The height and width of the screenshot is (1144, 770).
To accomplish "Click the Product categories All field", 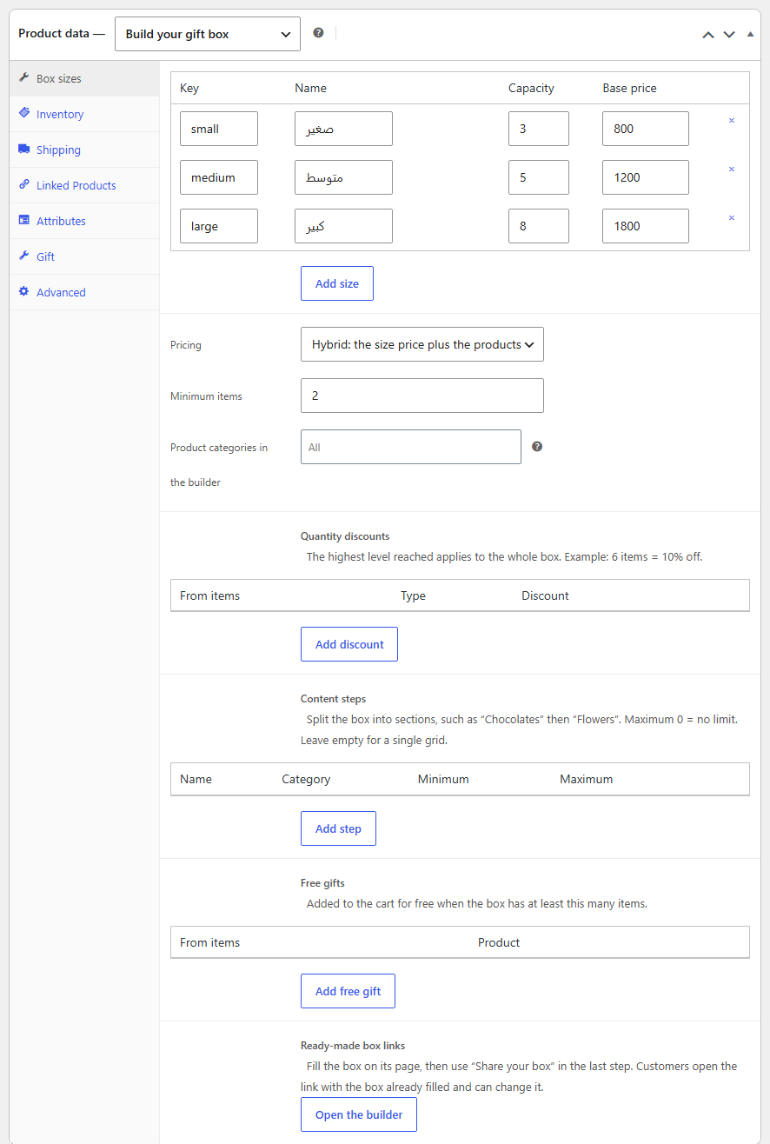I will 411,447.
